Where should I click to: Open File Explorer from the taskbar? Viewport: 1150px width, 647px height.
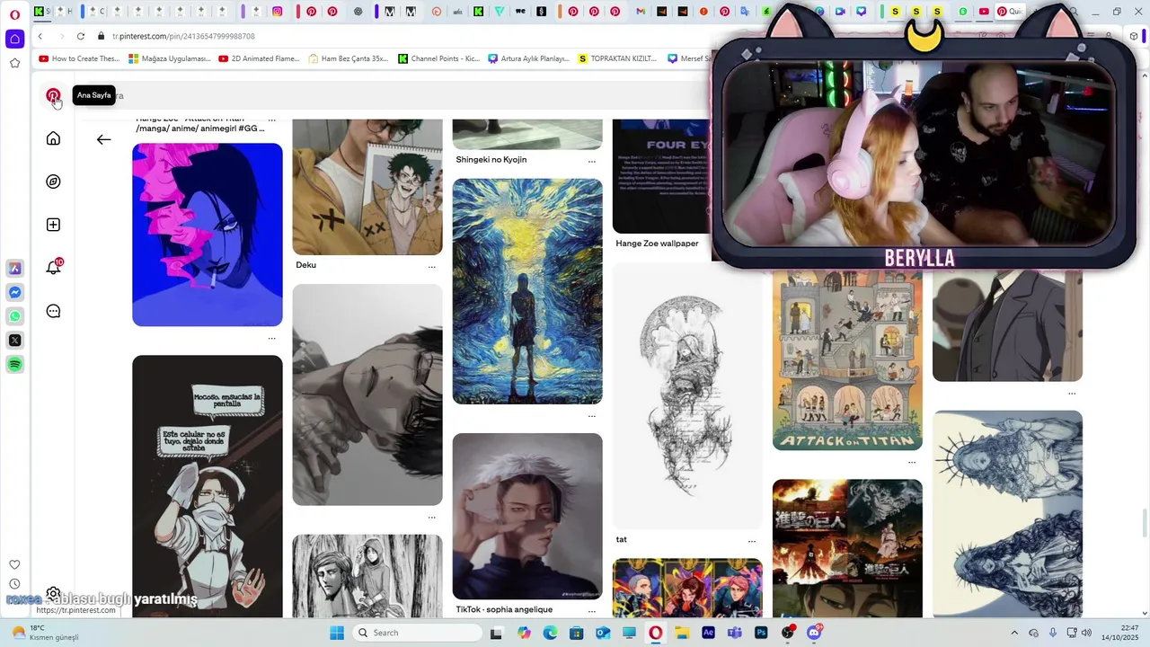tap(682, 633)
